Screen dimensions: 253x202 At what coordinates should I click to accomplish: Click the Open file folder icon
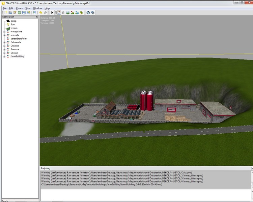[x=10, y=12]
